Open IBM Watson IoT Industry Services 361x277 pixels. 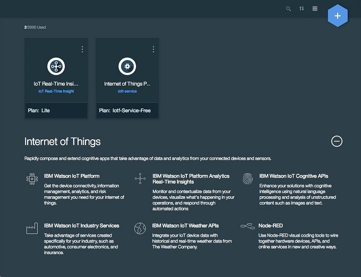[x=82, y=225]
